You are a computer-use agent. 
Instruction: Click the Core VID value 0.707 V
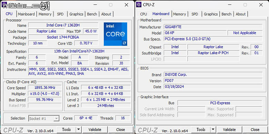tap(86, 43)
